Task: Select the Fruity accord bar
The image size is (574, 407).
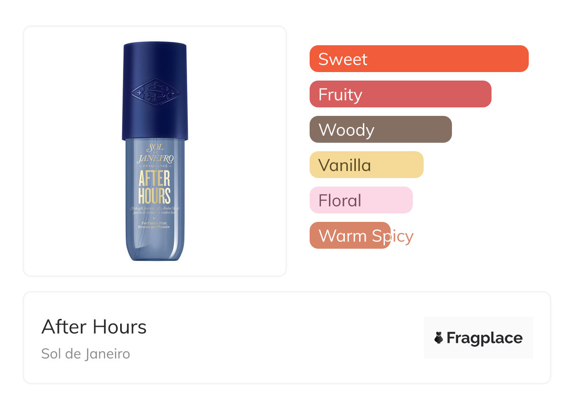Action: [400, 94]
